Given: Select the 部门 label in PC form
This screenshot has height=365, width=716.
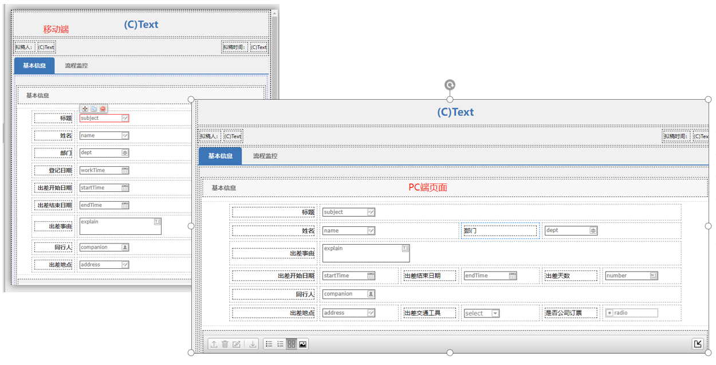Looking at the screenshot, I should coord(500,230).
